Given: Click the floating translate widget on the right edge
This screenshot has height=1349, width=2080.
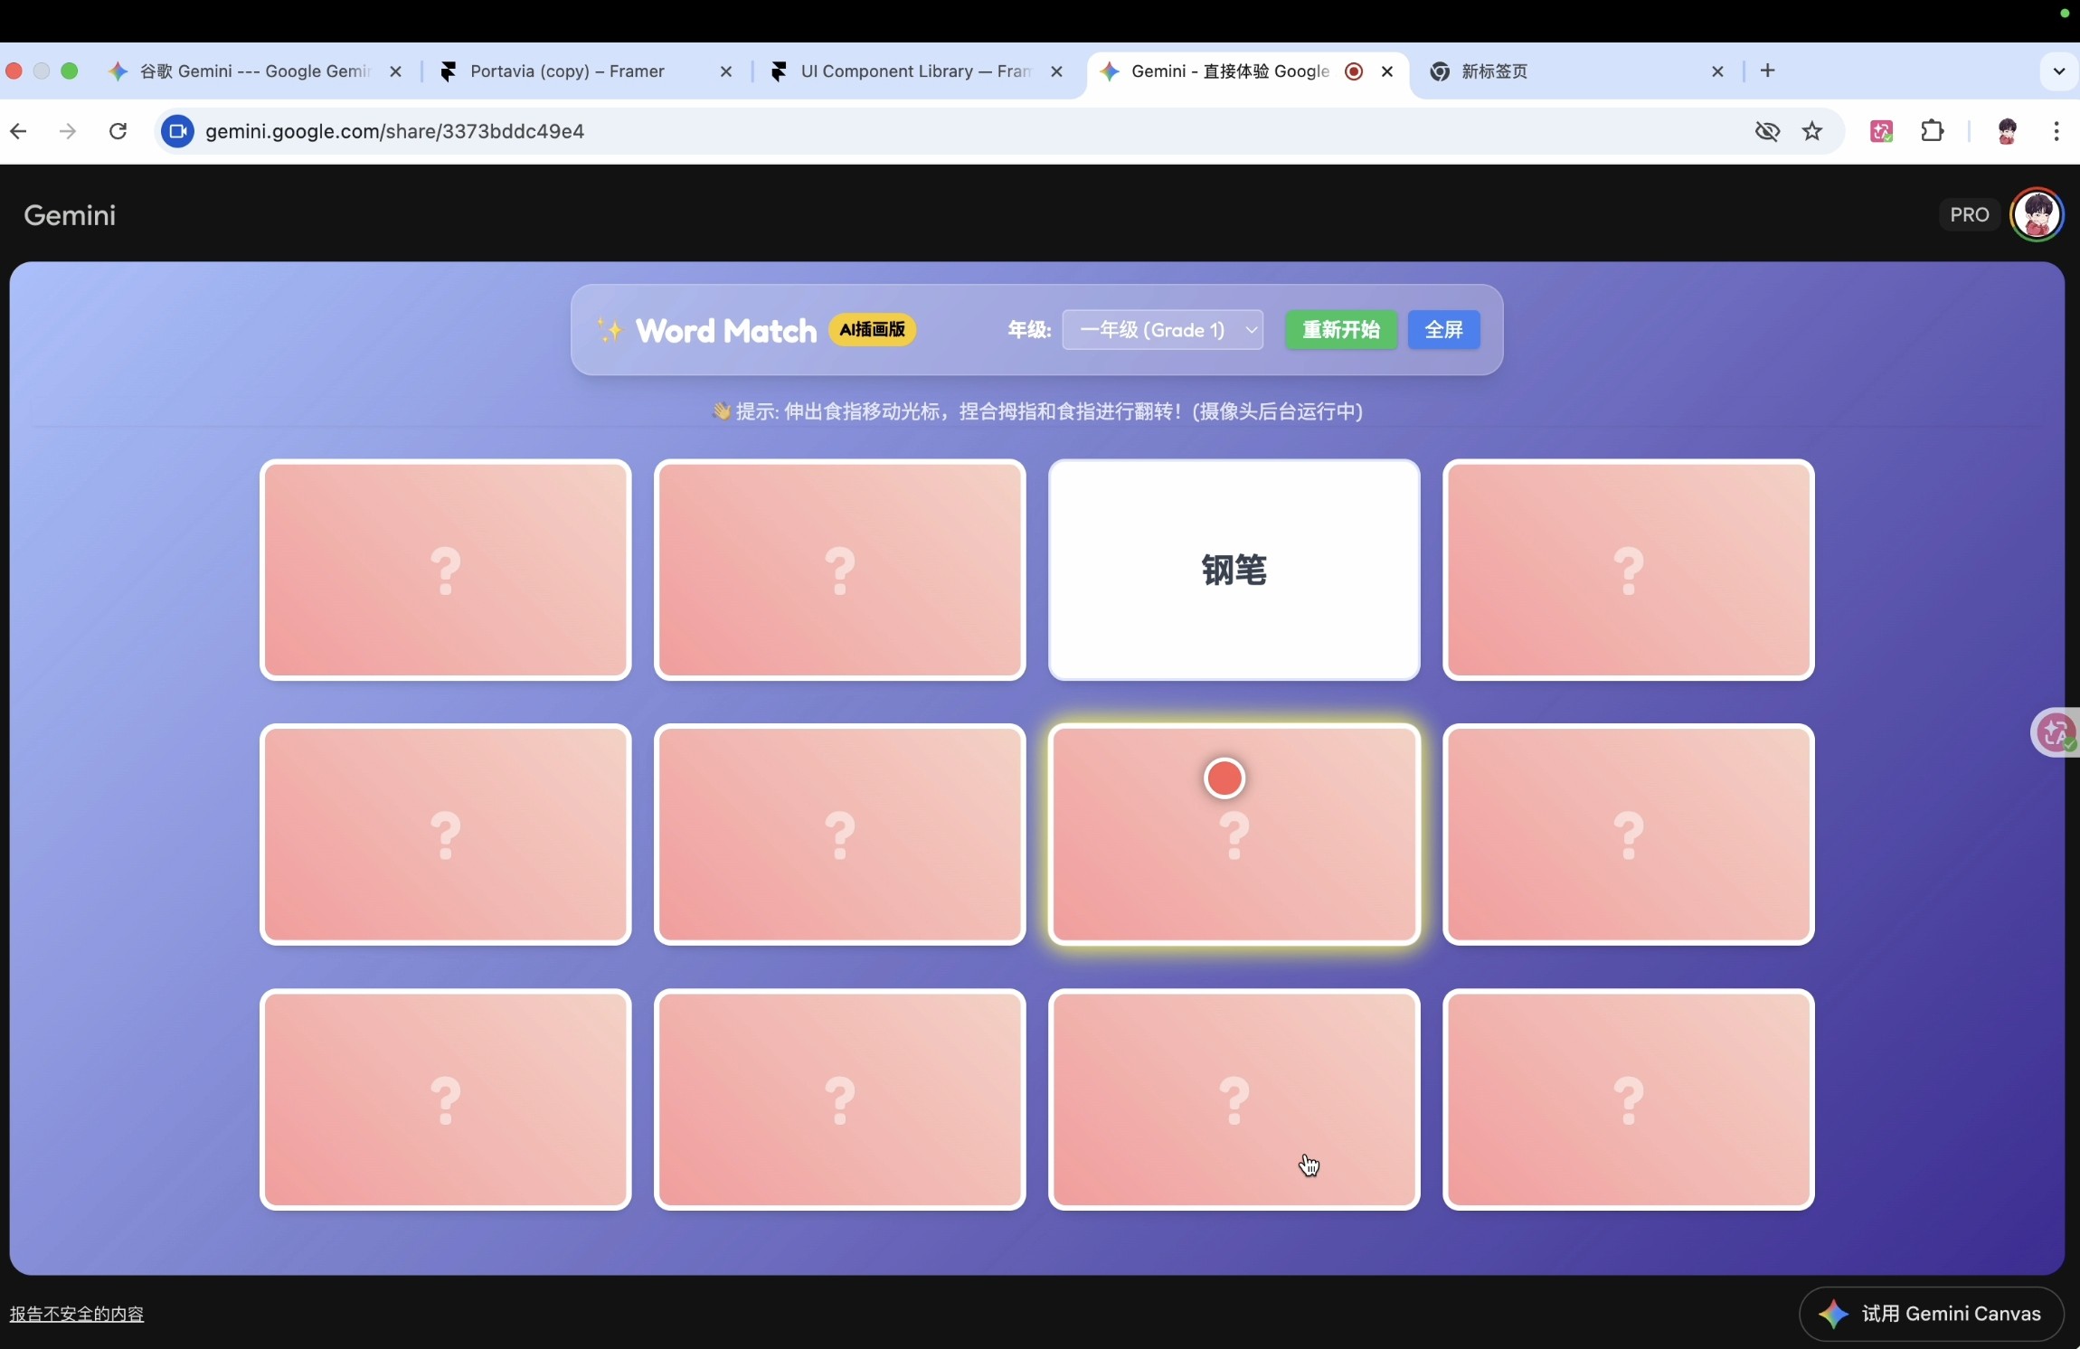Looking at the screenshot, I should coord(2057,732).
